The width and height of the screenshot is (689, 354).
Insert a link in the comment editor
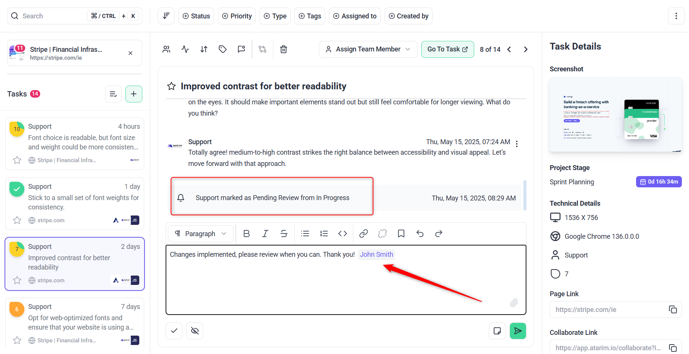(363, 233)
